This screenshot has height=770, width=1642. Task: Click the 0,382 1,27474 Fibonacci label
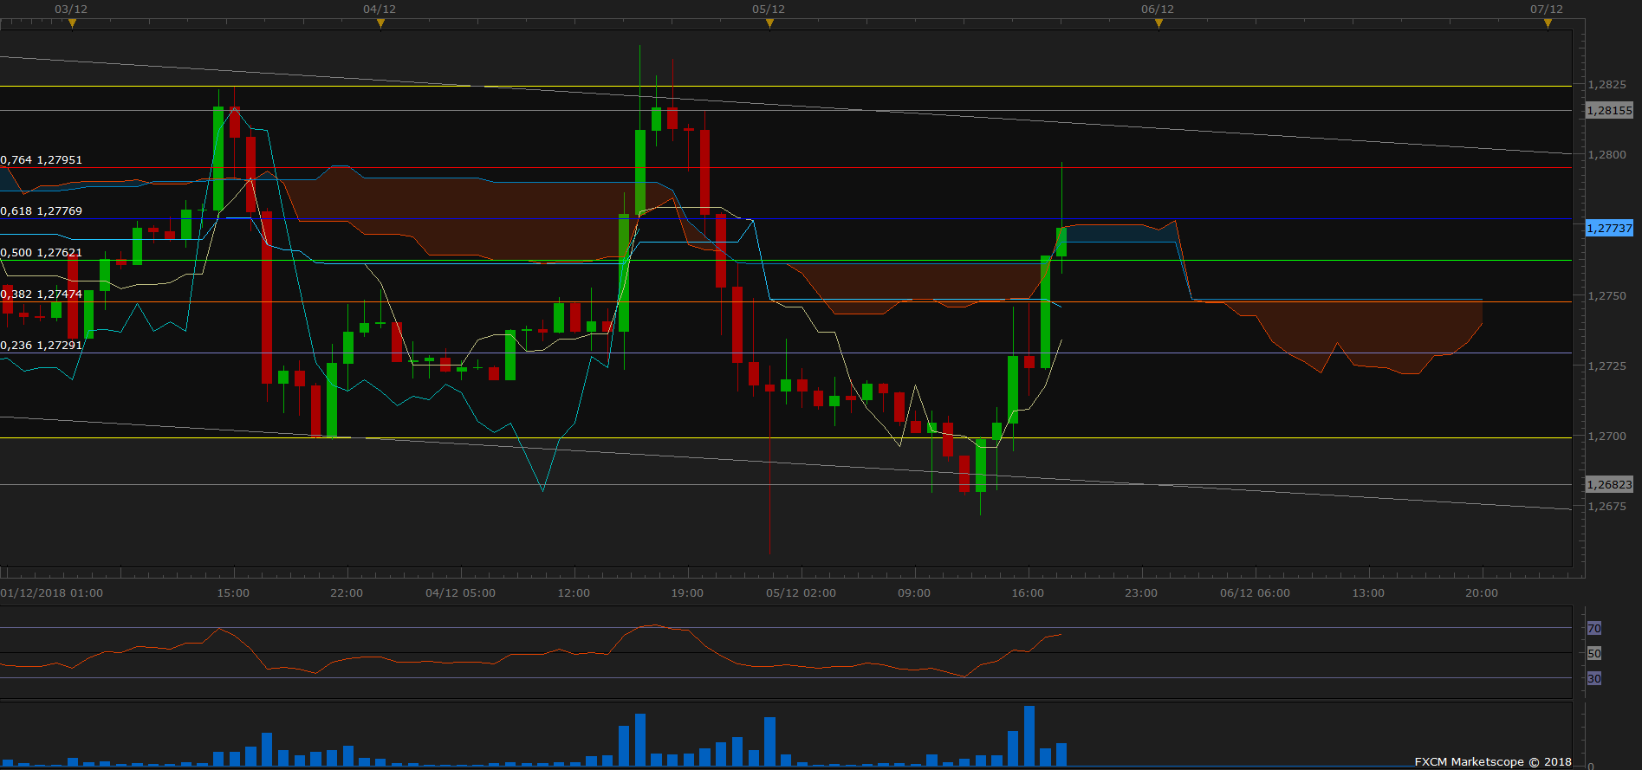(42, 294)
